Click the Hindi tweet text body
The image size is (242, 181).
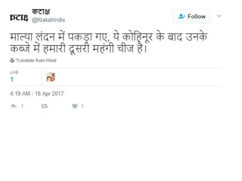(109, 43)
